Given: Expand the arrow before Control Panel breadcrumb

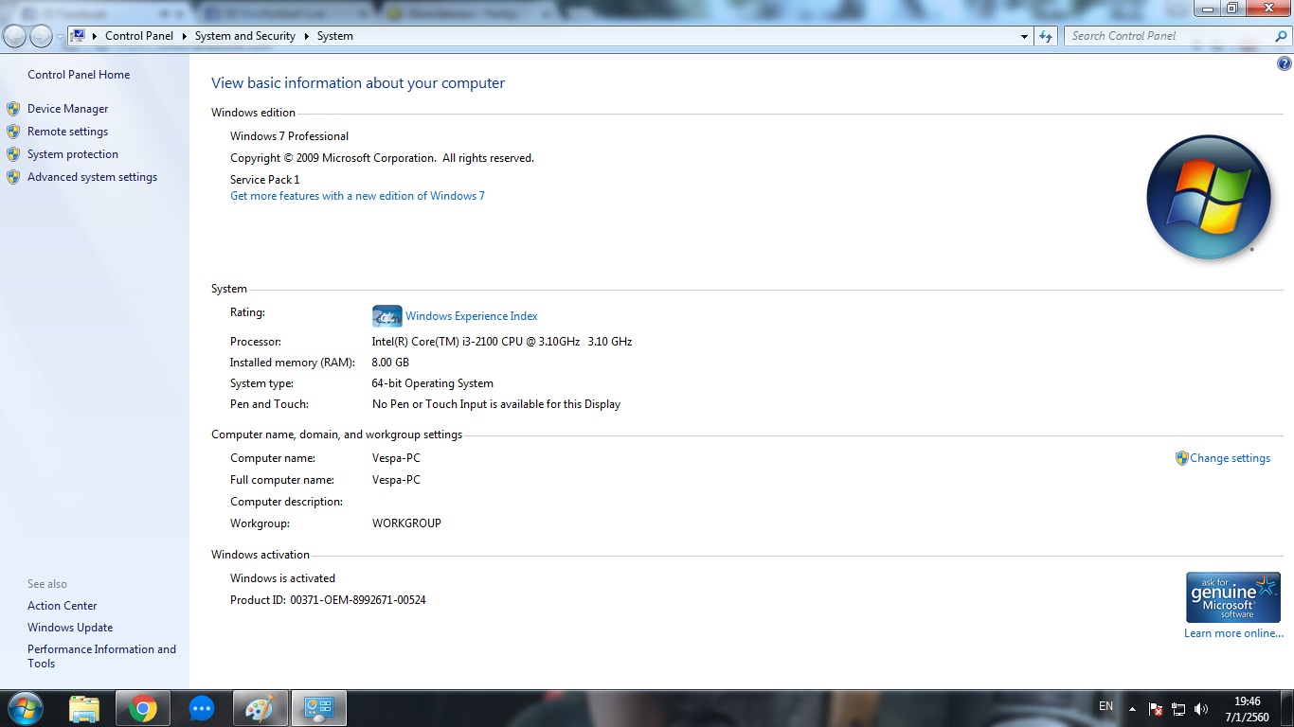Looking at the screenshot, I should point(95,36).
